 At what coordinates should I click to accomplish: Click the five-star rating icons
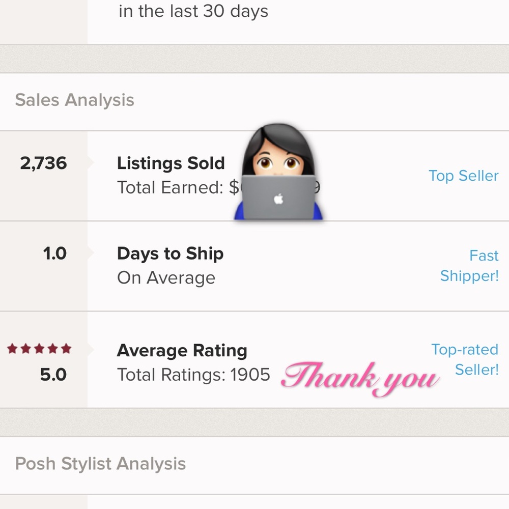point(39,349)
